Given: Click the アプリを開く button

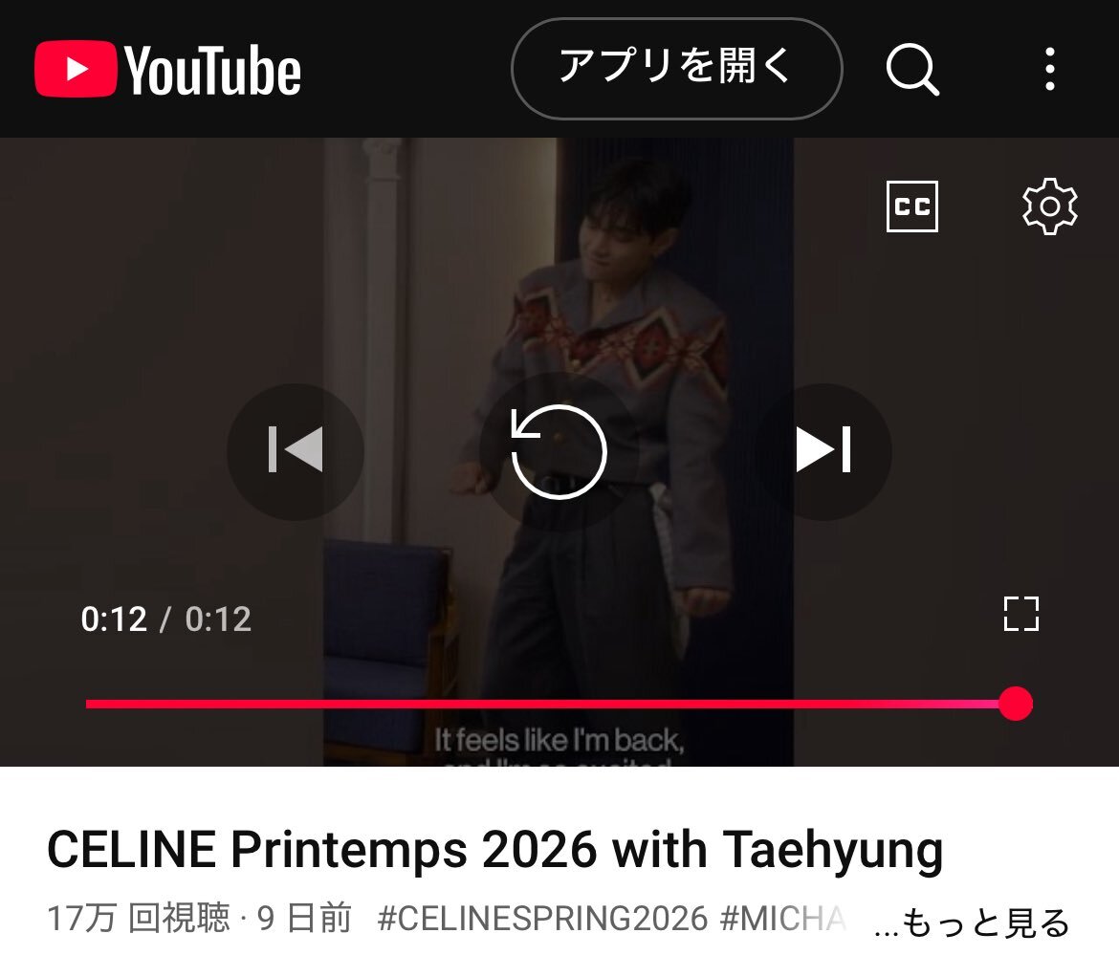Looking at the screenshot, I should coord(676,69).
